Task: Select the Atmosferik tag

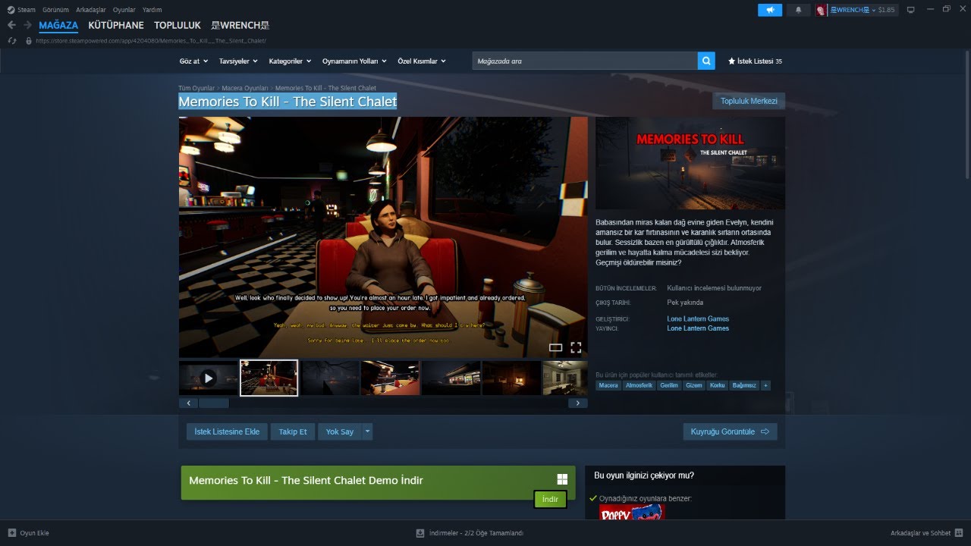Action: point(639,385)
